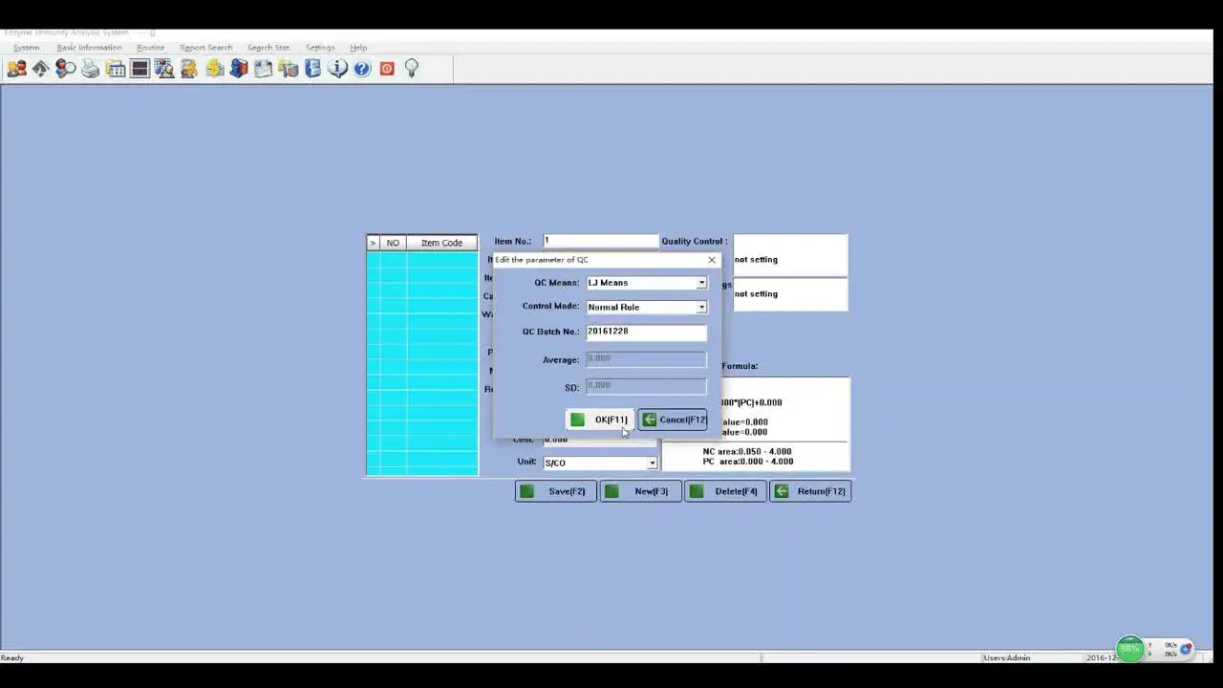Open the Routine menu

pyautogui.click(x=150, y=48)
